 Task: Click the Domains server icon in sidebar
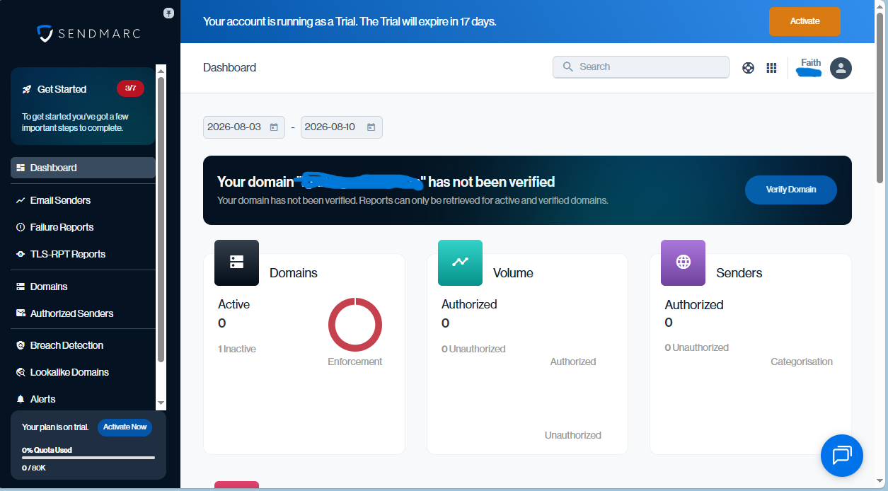[21, 287]
